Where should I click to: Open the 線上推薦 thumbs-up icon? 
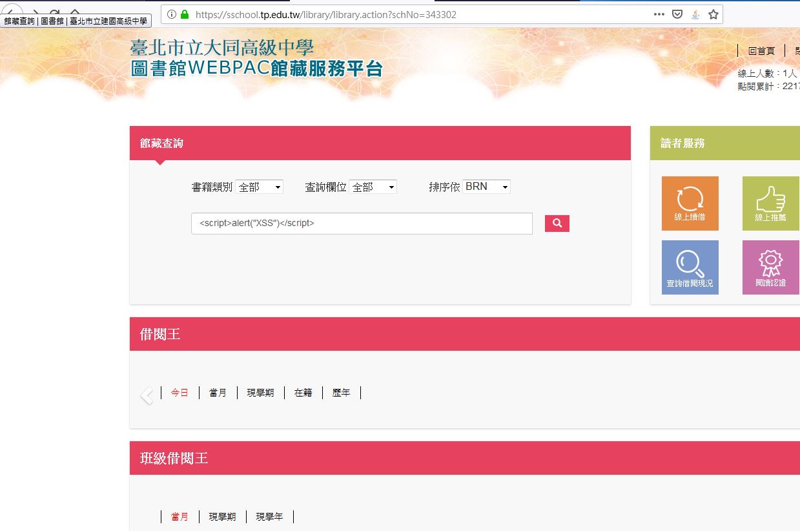(x=771, y=203)
